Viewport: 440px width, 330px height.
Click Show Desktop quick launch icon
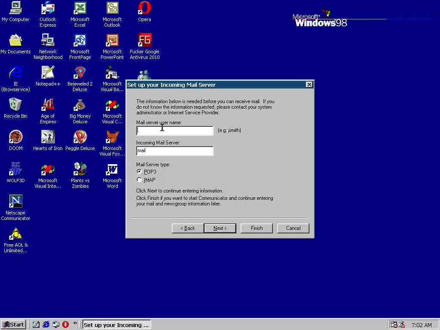click(x=36, y=325)
